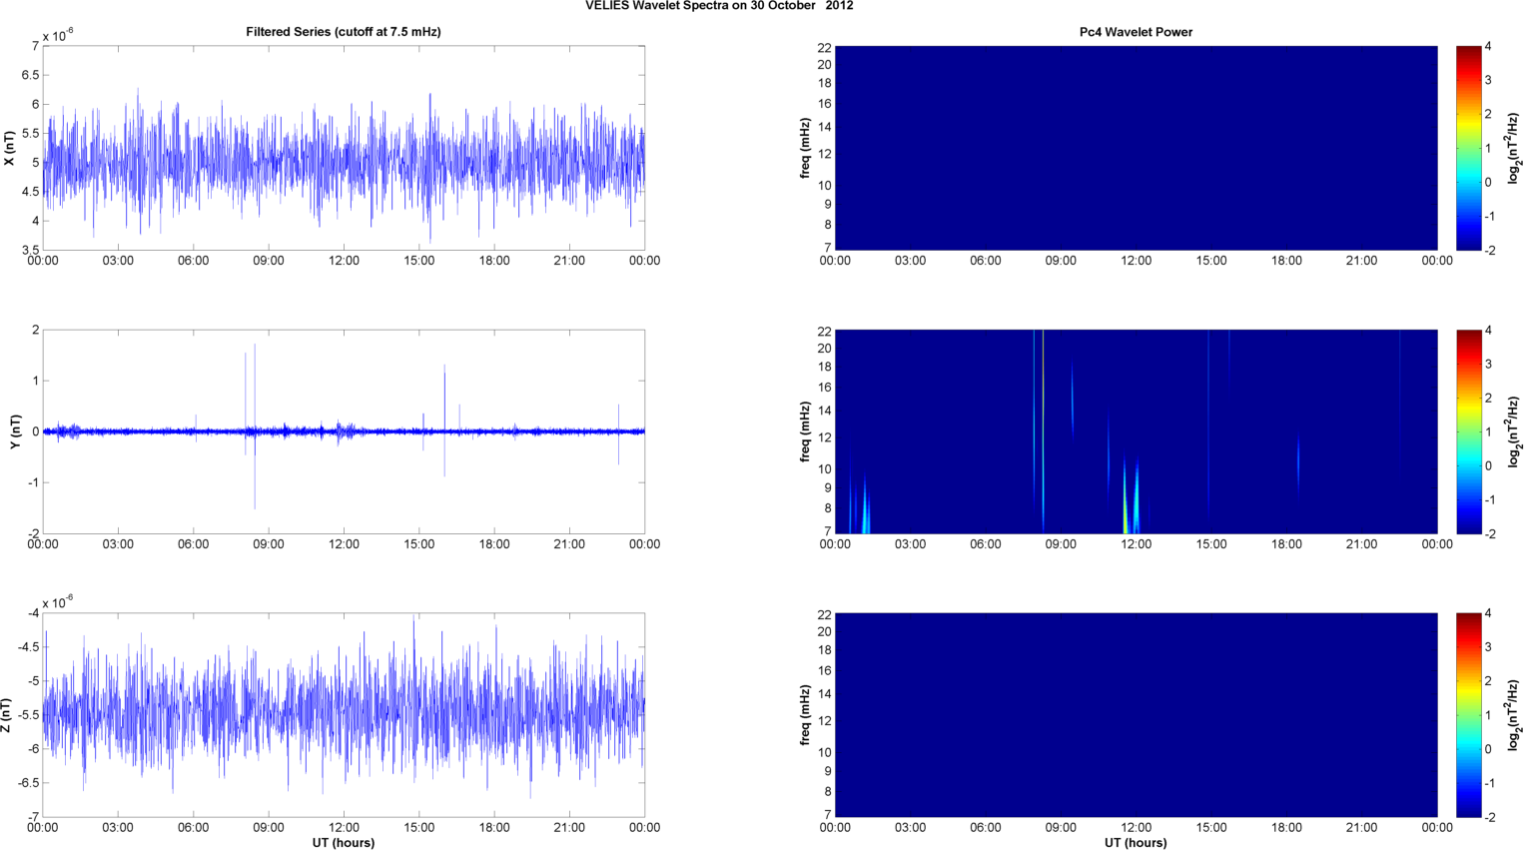Image resolution: width=1524 pixels, height=850 pixels.
Task: Click "UT (hours)" label below the bottom spectrogram
Action: click(1136, 843)
